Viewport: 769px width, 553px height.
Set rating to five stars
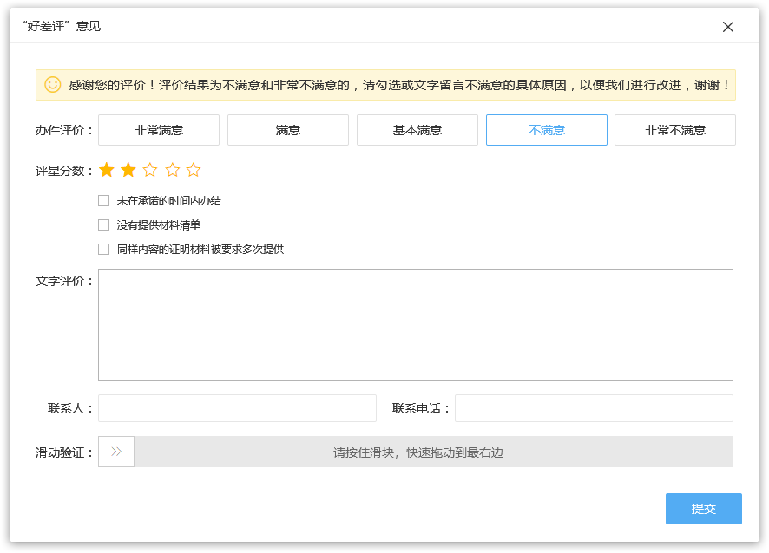(194, 171)
